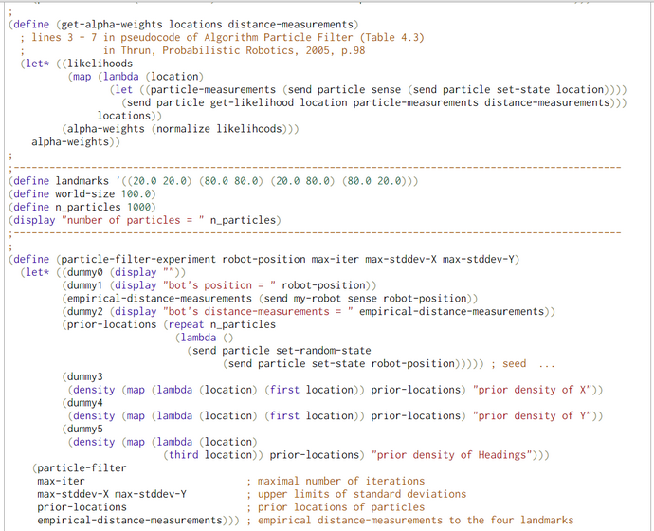Viewport: 654px width, 531px height.
Task: Click the 'get-likelihood' method name
Action: coord(252,102)
